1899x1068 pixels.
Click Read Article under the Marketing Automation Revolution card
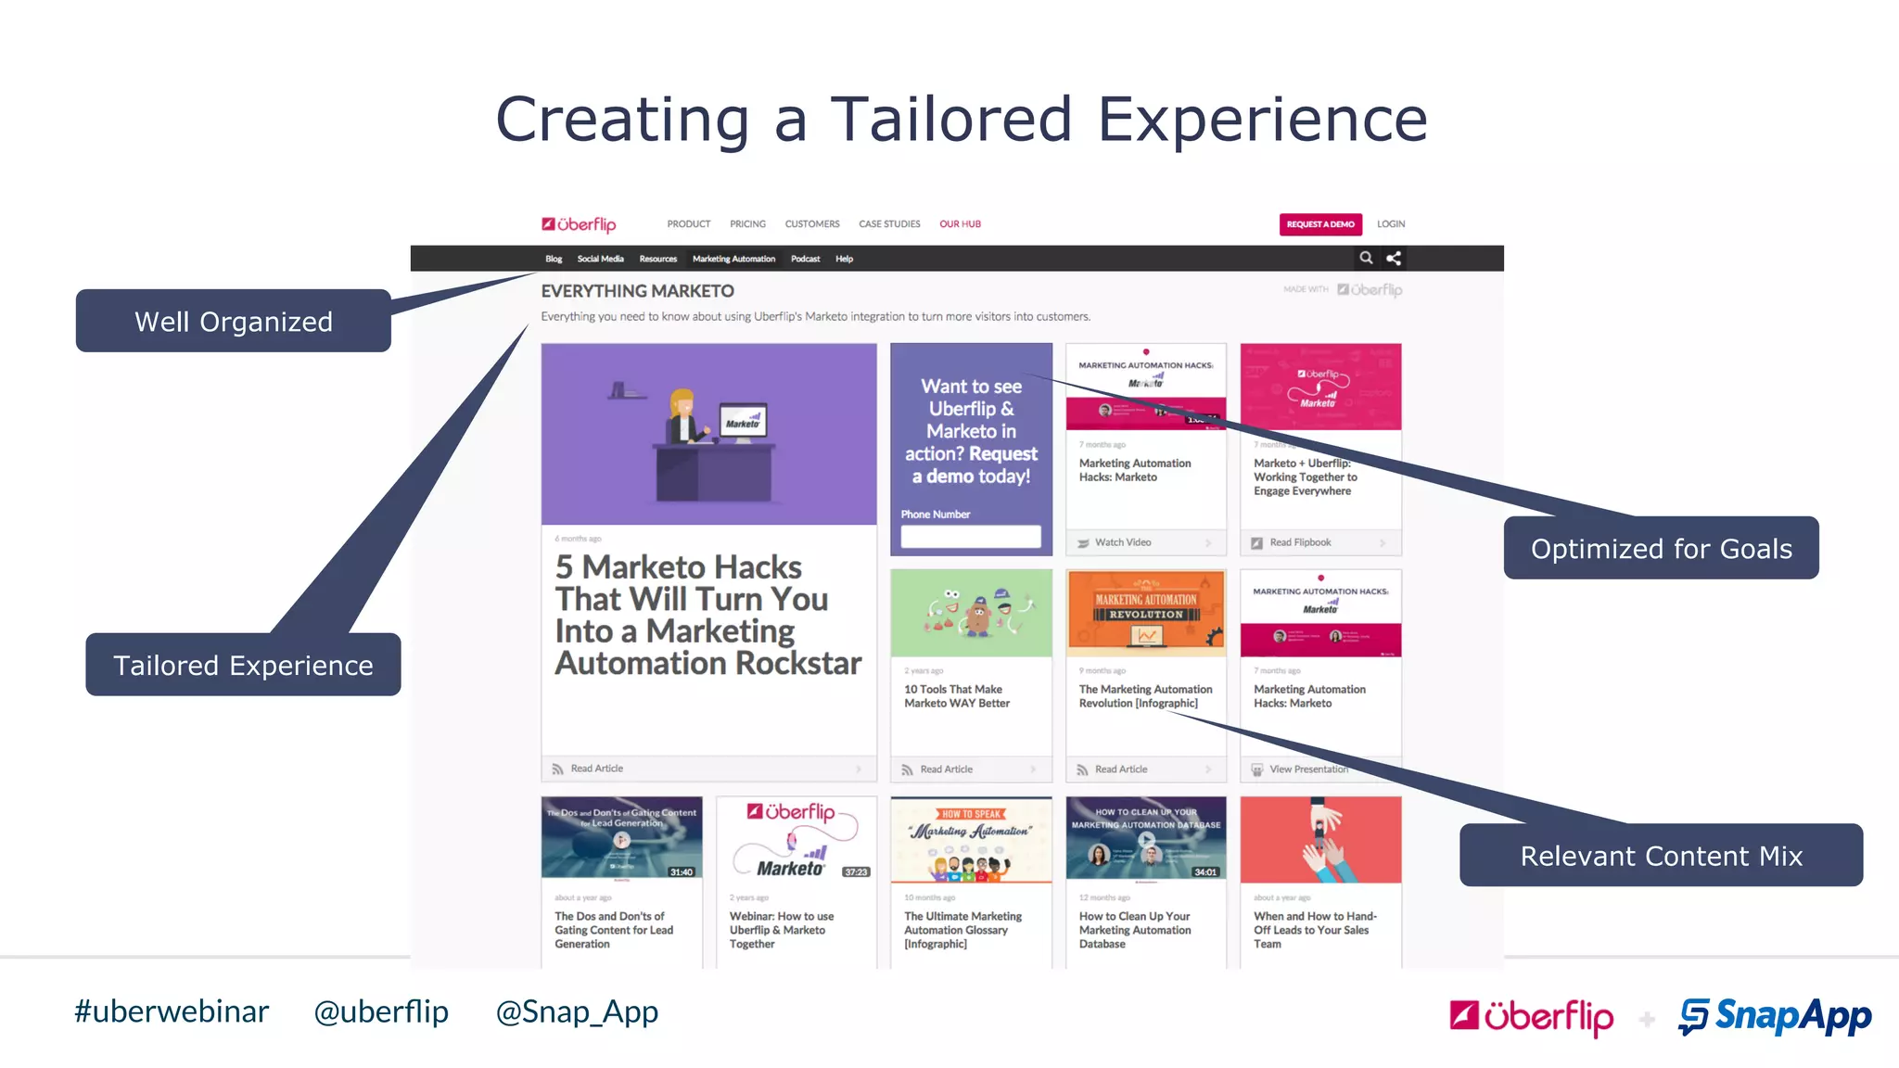pos(1121,769)
